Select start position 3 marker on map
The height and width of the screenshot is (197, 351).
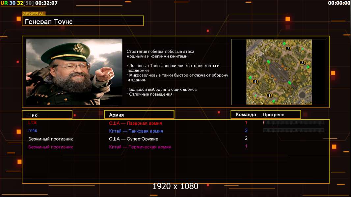[302, 62]
